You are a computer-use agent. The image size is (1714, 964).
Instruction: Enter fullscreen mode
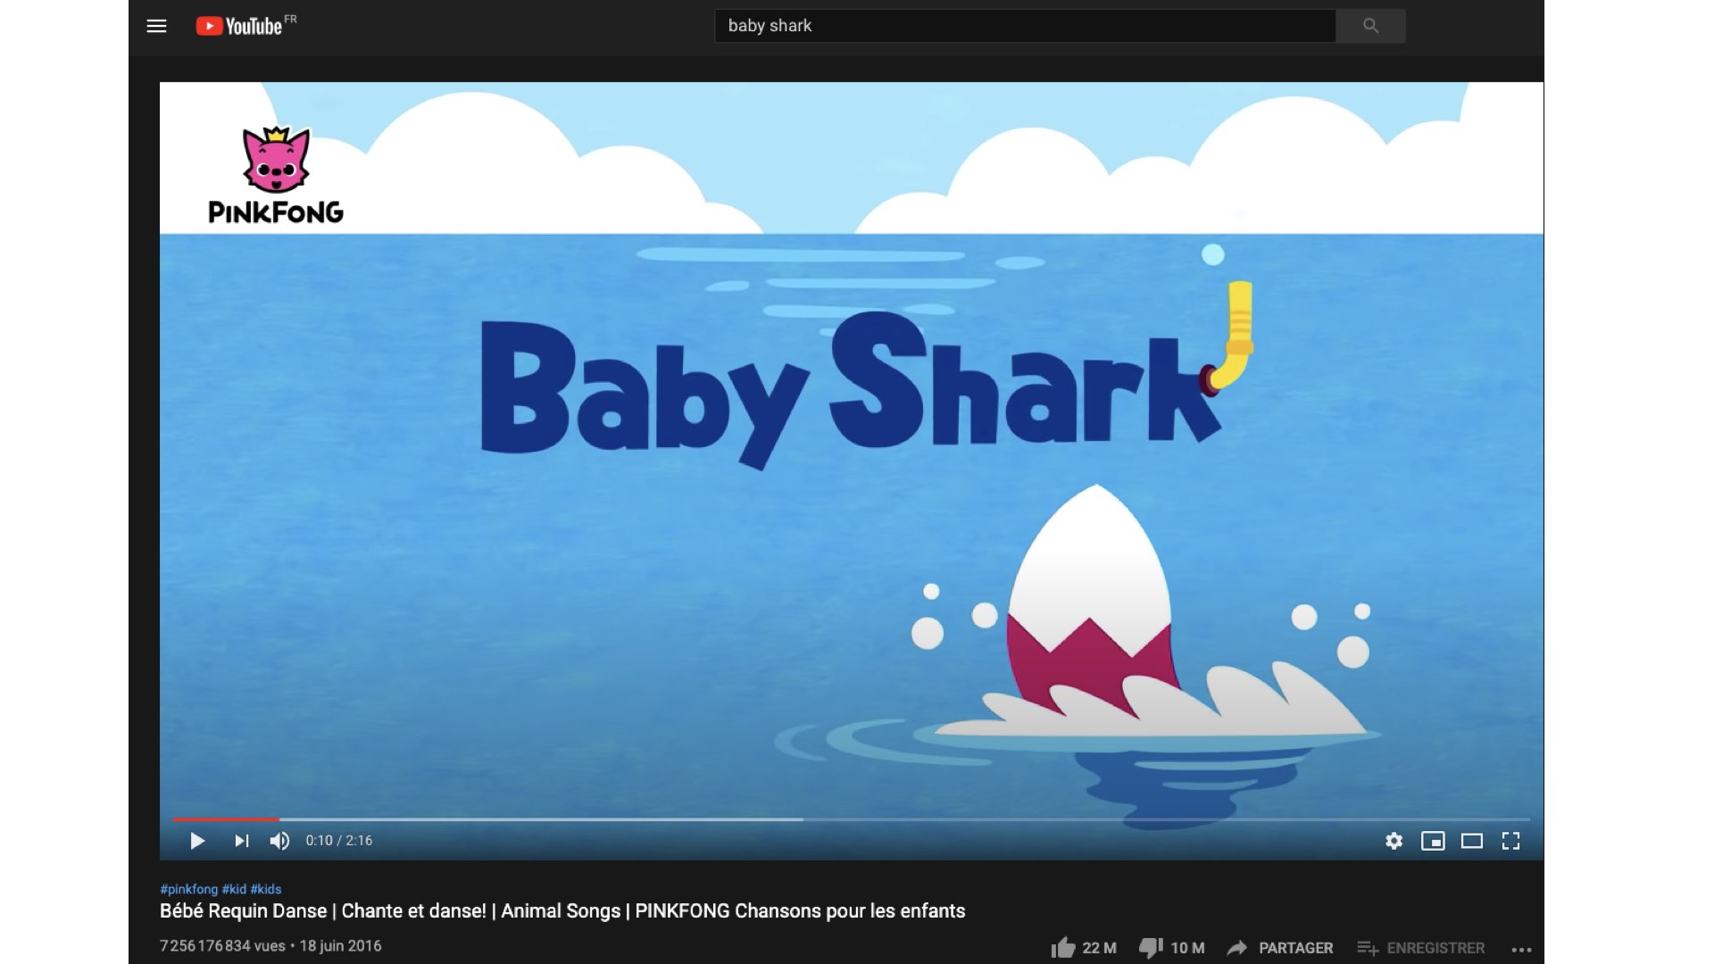tap(1510, 841)
